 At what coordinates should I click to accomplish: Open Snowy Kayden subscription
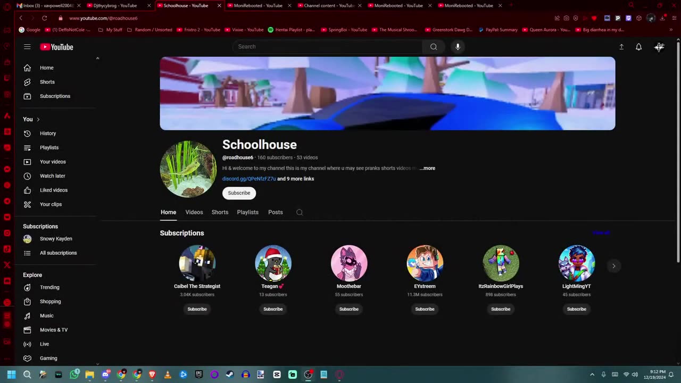[55, 239]
